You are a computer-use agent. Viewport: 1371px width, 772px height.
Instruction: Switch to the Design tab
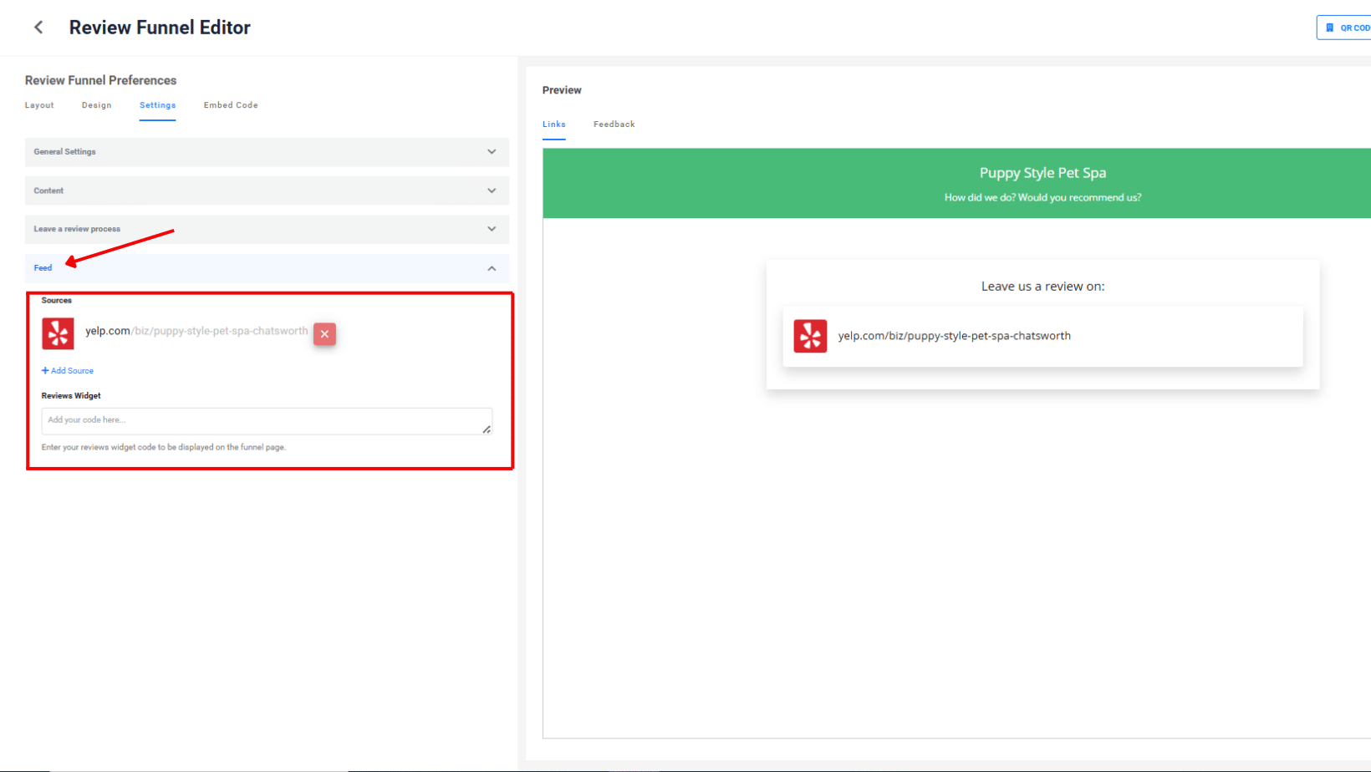97,105
